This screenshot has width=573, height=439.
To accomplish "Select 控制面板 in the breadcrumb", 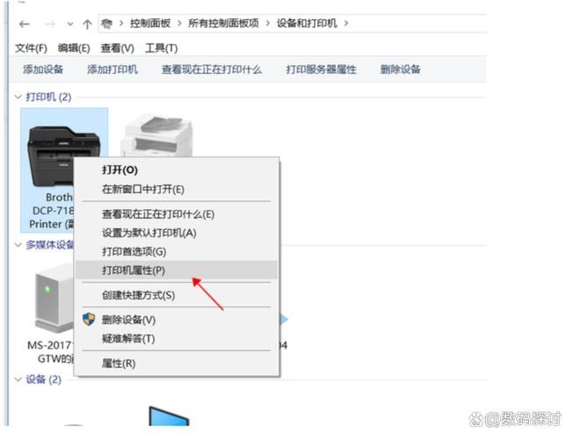I will click(x=150, y=24).
